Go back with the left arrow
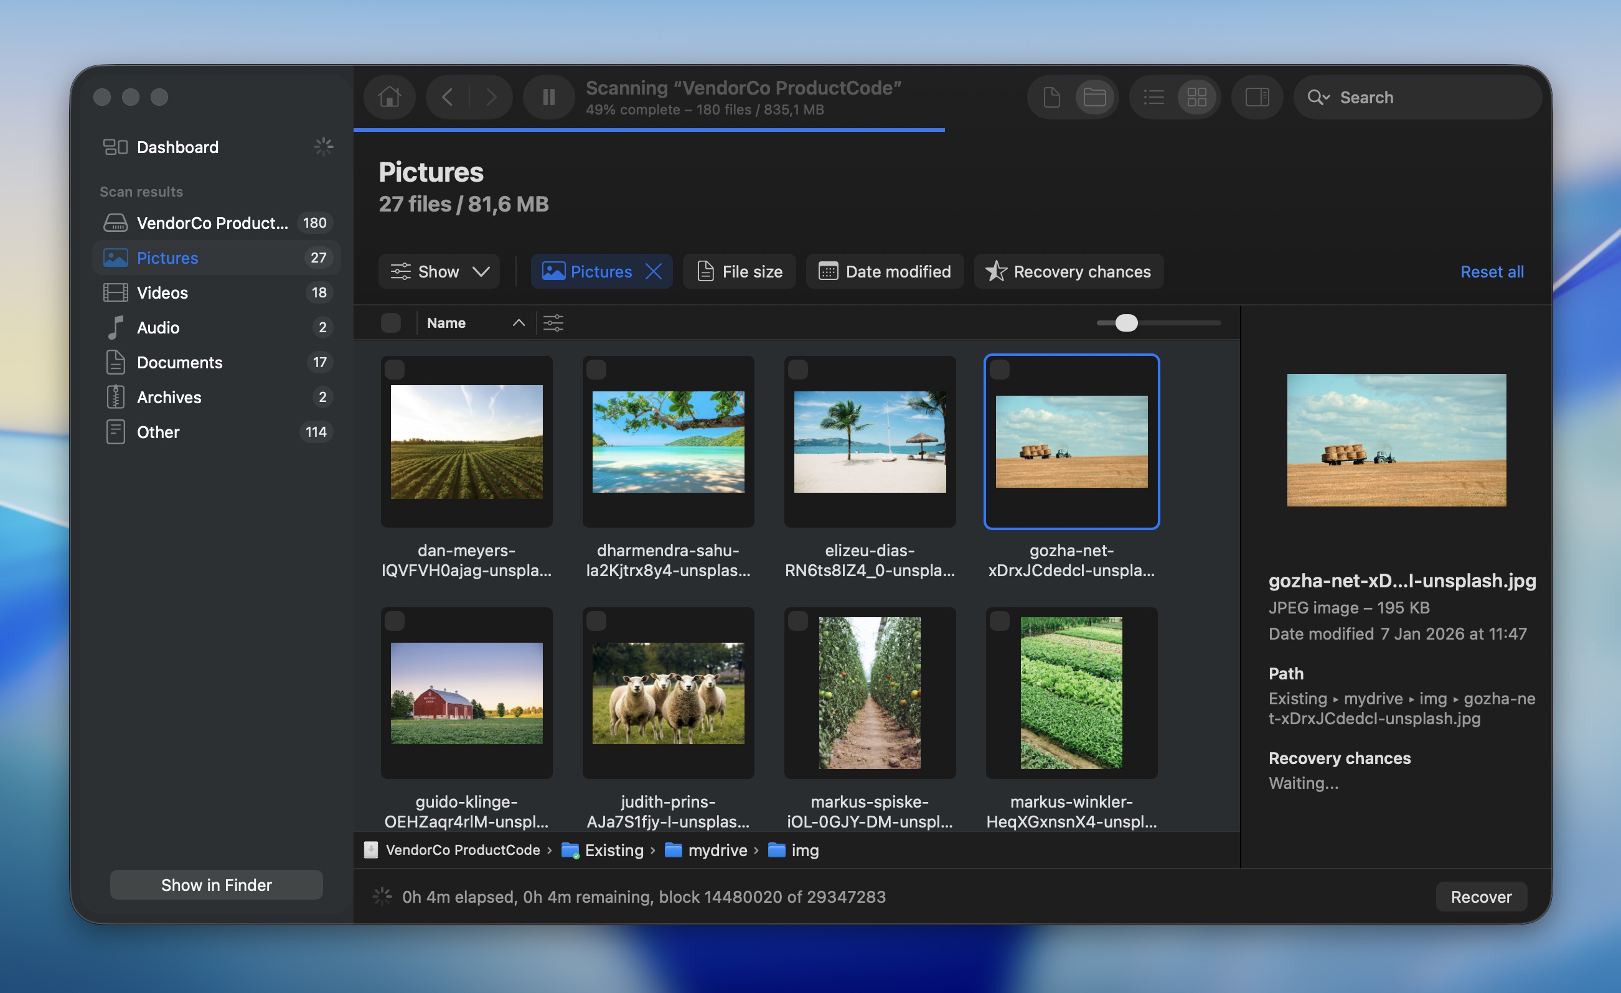Image resolution: width=1621 pixels, height=993 pixels. coord(448,97)
